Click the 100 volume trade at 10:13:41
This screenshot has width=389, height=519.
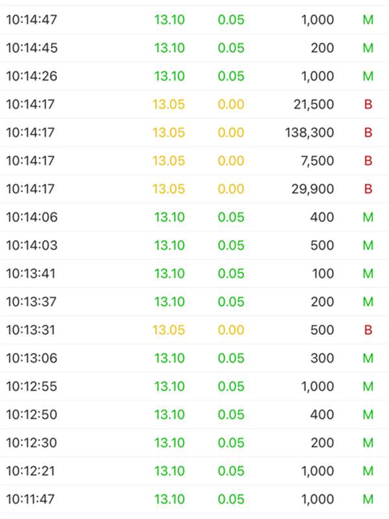[322, 274]
